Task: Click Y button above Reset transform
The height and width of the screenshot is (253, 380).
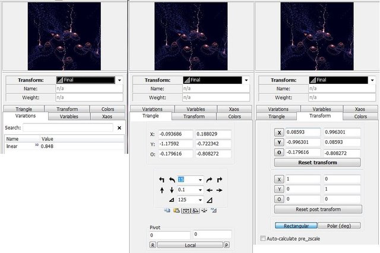Action: pos(279,143)
